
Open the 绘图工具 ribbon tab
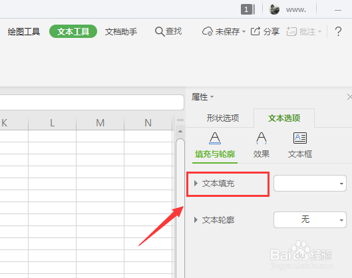click(24, 32)
